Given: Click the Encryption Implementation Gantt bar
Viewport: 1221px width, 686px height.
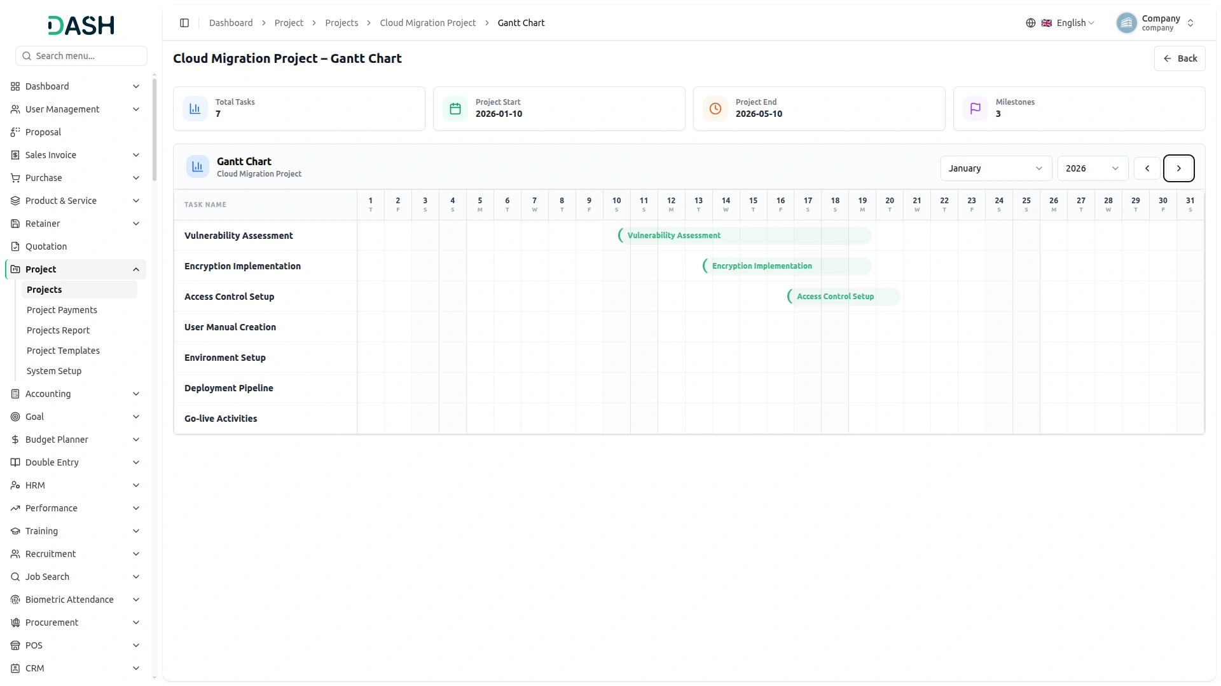Looking at the screenshot, I should click(787, 266).
